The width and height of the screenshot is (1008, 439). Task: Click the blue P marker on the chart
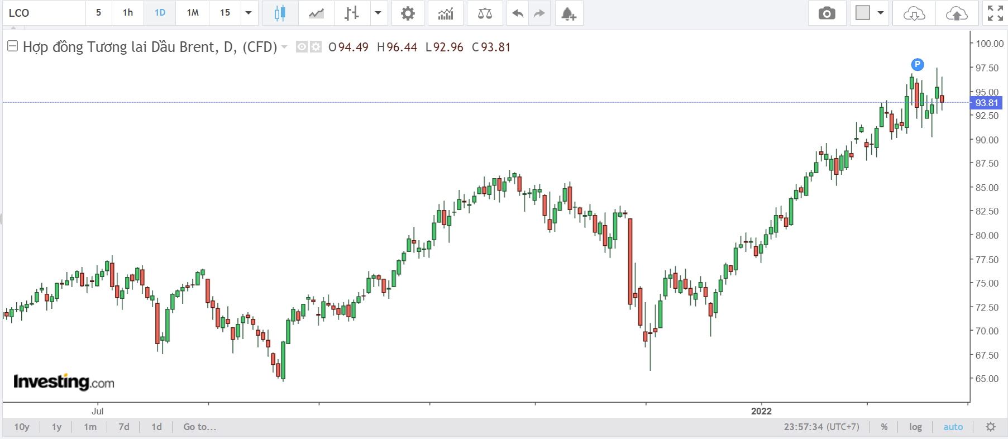pos(917,64)
